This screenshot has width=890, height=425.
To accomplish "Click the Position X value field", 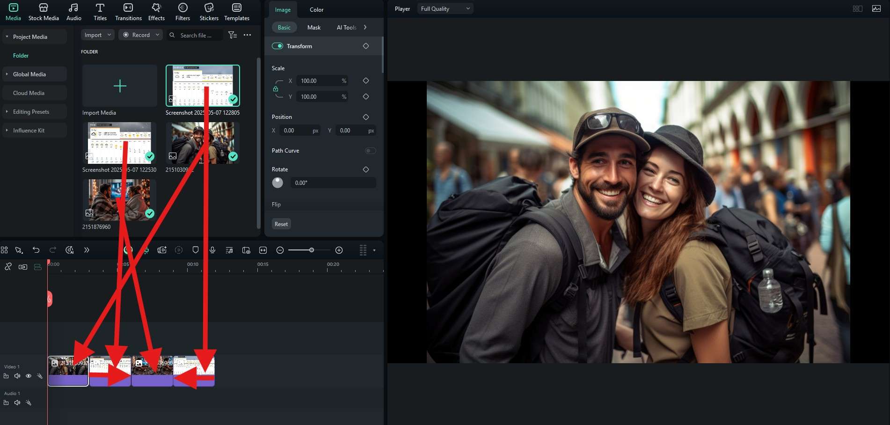I will [x=300, y=131].
